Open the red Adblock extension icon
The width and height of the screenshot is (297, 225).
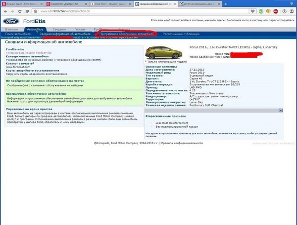pyautogui.click(x=276, y=11)
